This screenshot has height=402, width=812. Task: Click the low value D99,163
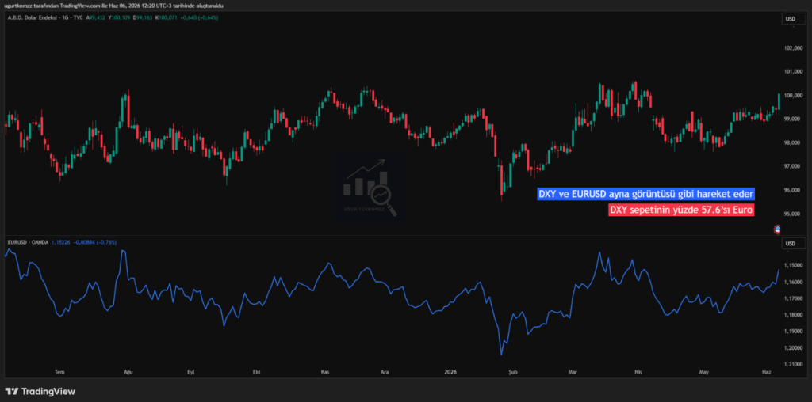coord(143,17)
